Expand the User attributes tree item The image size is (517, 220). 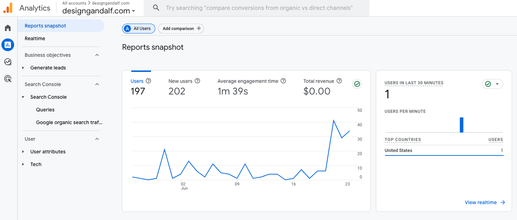tap(23, 152)
